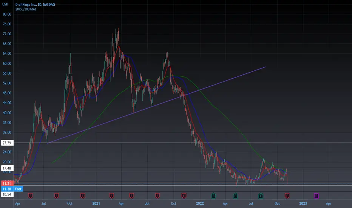352x208 pixels.
Task: Click the DraftKings Inc., 1D, NASDAQ title
Action: click(35, 5)
